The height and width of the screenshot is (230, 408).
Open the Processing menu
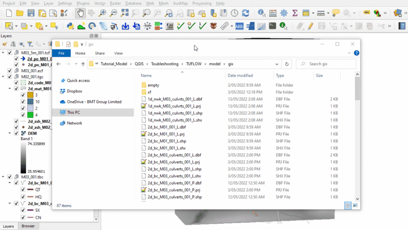[x=201, y=3]
